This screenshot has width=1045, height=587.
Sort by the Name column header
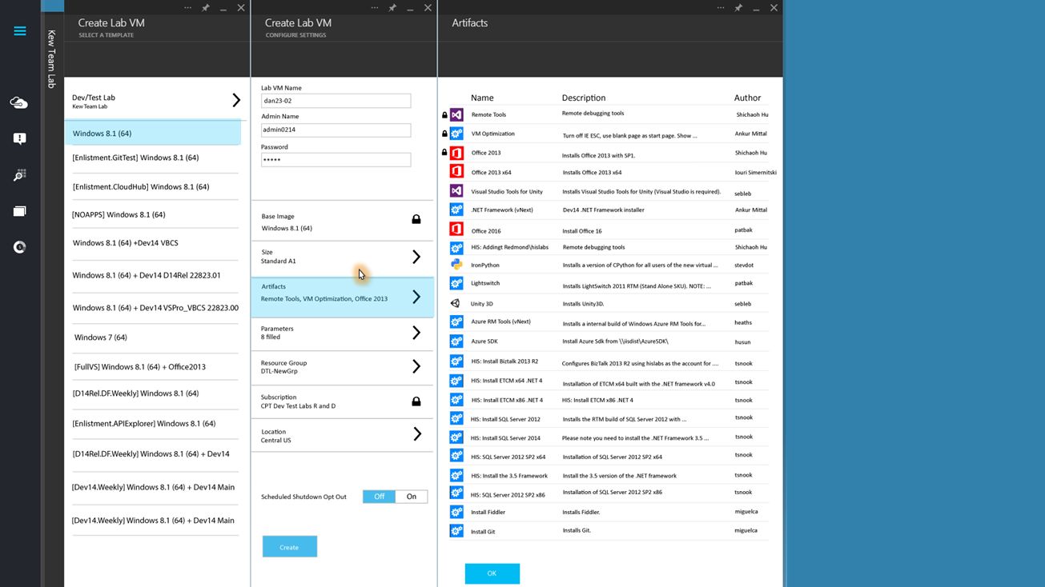(482, 98)
